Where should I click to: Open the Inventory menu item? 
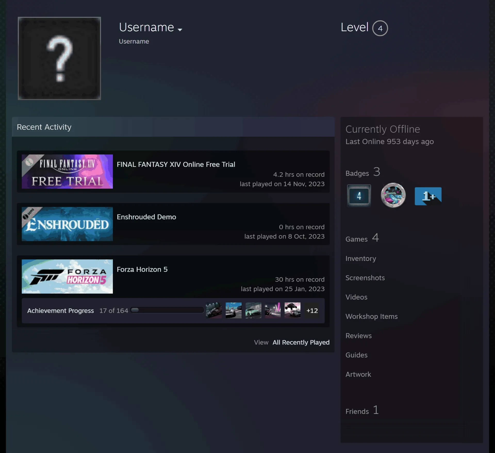pos(361,258)
